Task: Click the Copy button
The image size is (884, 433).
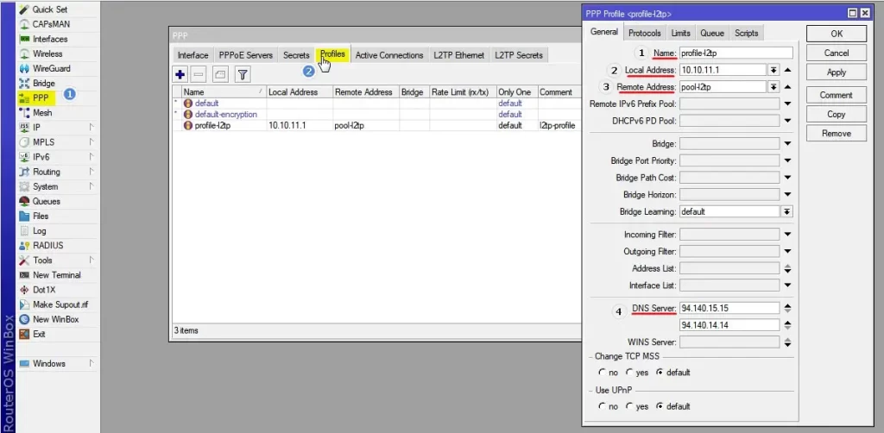Action: (837, 115)
